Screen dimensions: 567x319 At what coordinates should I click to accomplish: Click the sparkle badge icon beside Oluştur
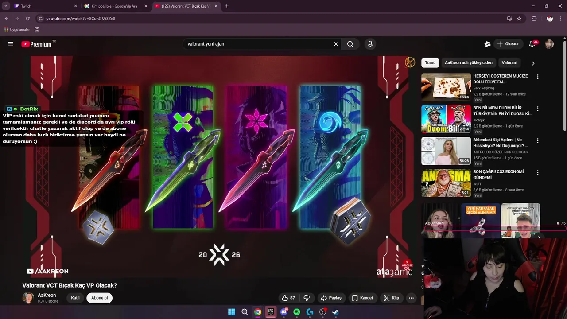(487, 44)
